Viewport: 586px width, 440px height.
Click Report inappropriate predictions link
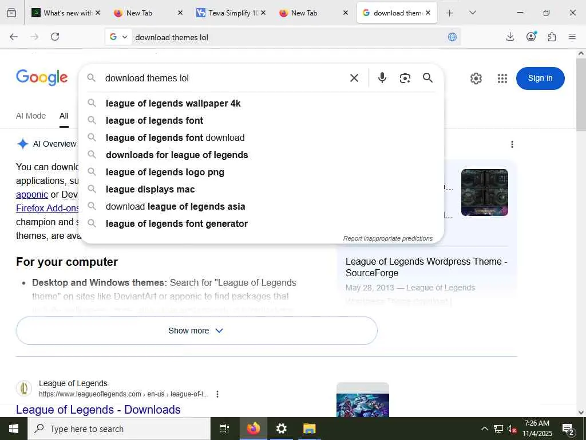[x=388, y=238]
